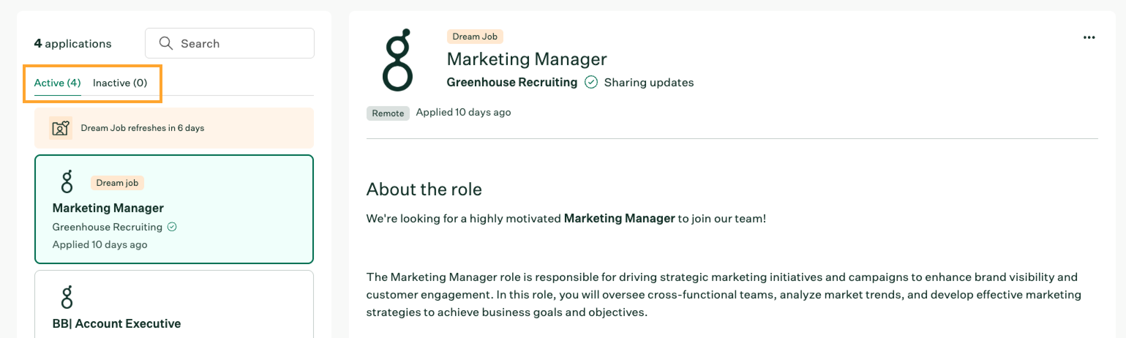Open the three-dot more options menu

click(1089, 38)
